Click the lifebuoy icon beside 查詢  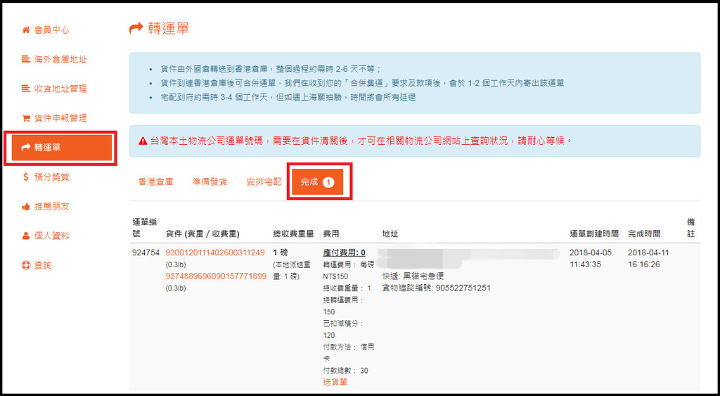(x=26, y=266)
